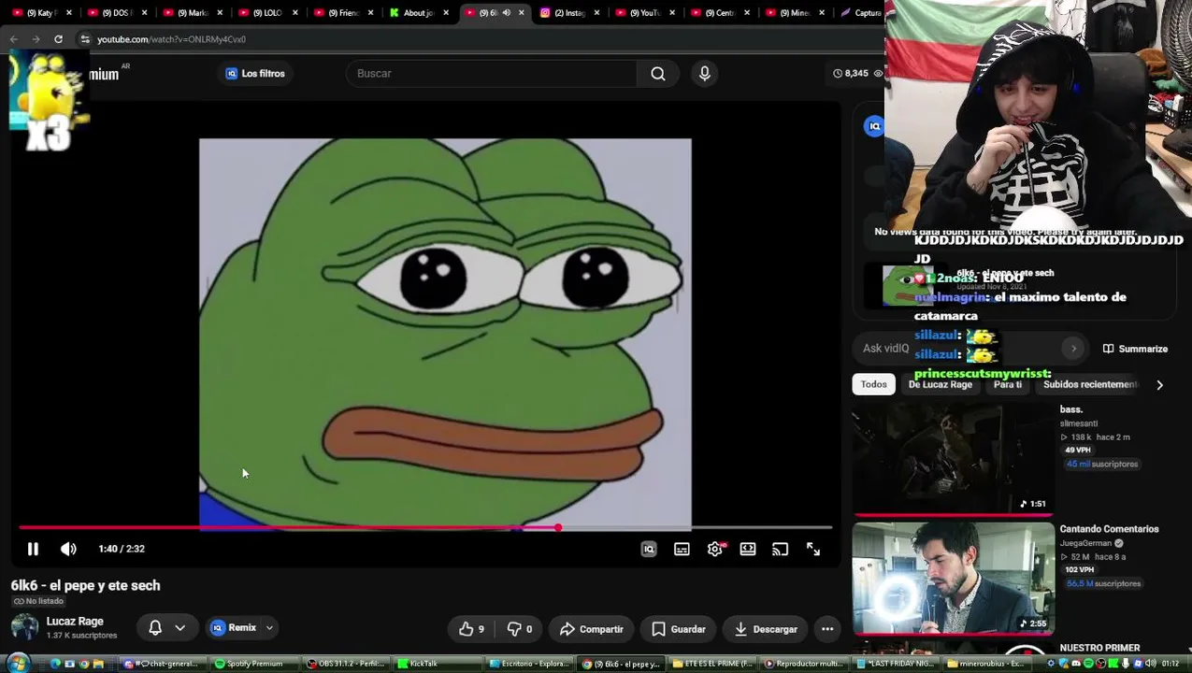Click Summarize in vidIQ panel
Image resolution: width=1192 pixels, height=673 pixels.
(1135, 349)
